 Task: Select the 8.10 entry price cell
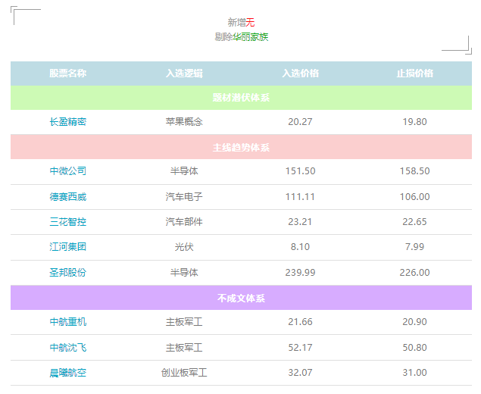pyautogui.click(x=300, y=247)
